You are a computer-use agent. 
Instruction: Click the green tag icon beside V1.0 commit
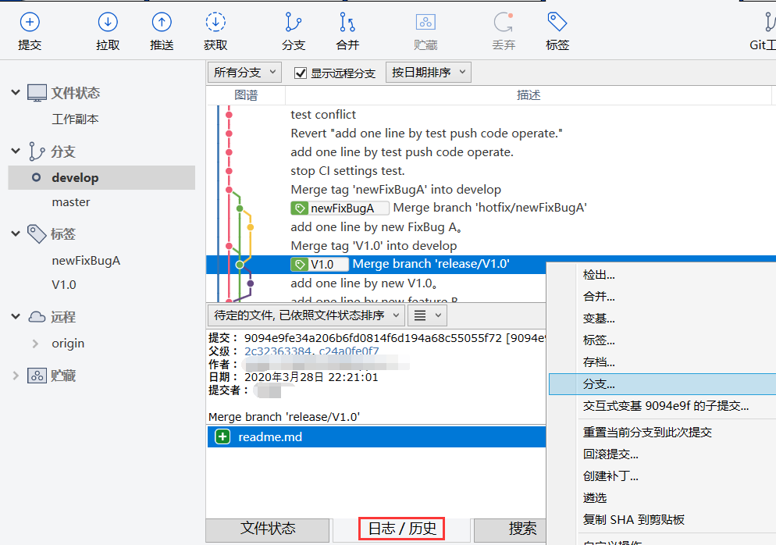300,265
